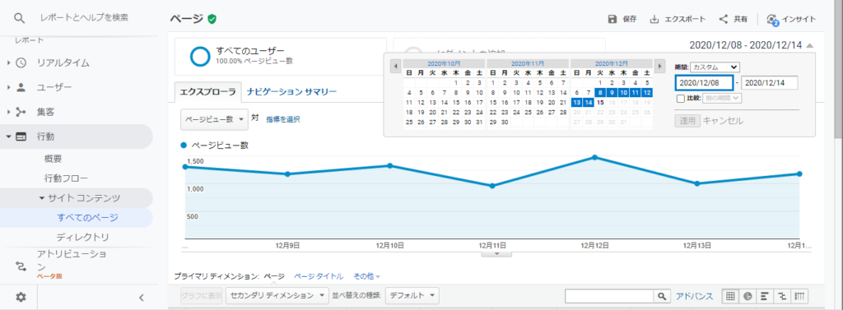Switch to pie chart view icon
This screenshot has height=310, width=843.
coord(748,295)
